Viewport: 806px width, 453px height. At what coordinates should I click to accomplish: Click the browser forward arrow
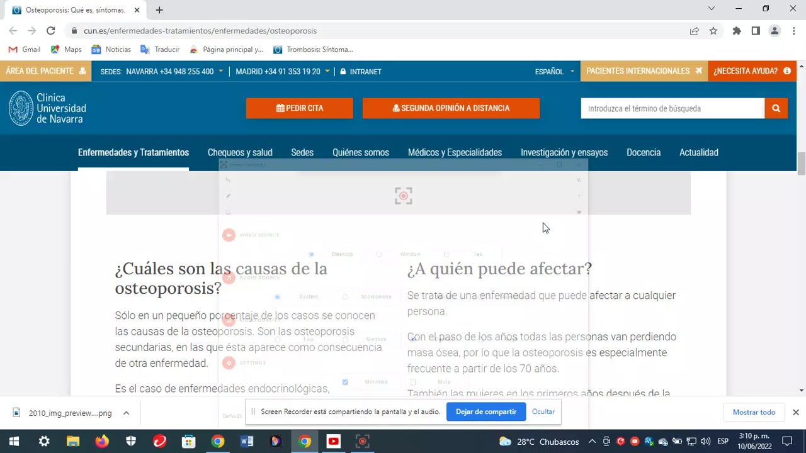tap(31, 31)
